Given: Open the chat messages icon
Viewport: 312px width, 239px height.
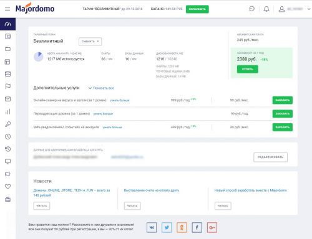Looking at the screenshot, I should tap(251, 9).
